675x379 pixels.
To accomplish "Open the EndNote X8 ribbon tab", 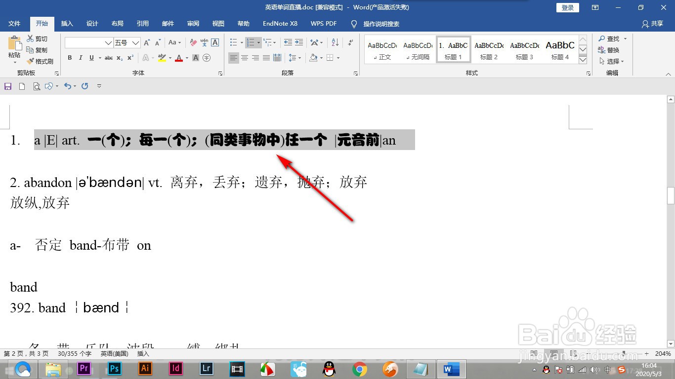I will [x=280, y=23].
